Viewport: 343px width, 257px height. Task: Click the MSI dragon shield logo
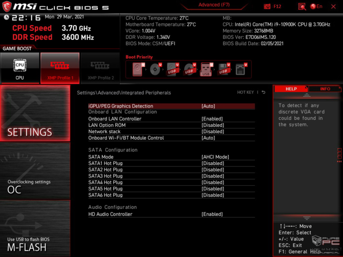coord(7,6)
